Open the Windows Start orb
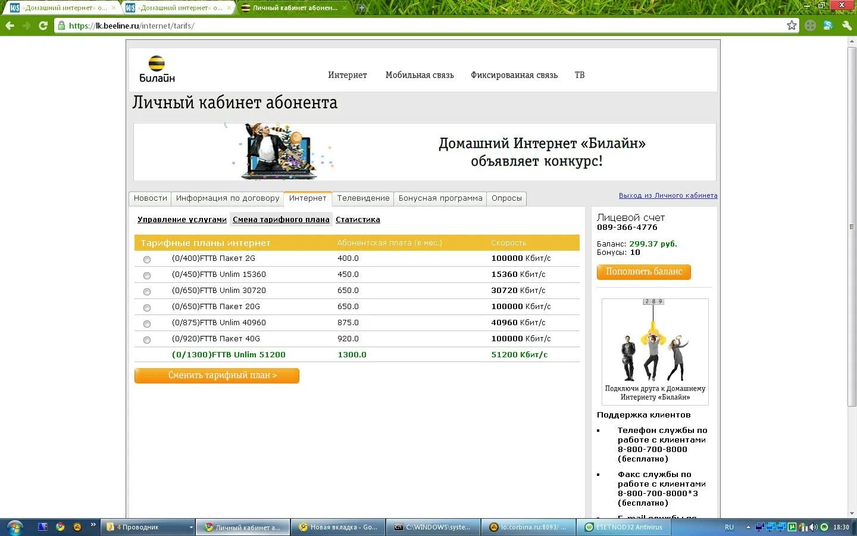The image size is (857, 536). coord(14,527)
